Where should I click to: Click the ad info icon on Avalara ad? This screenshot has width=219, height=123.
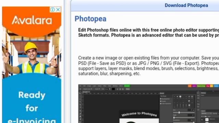[52, 10]
